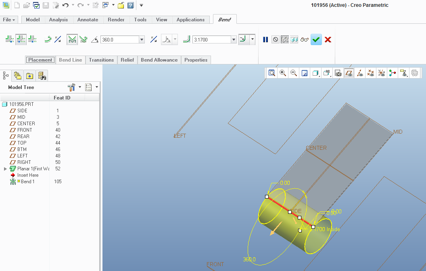Cancel bend with red X
Image resolution: width=426 pixels, height=271 pixels.
pos(328,39)
